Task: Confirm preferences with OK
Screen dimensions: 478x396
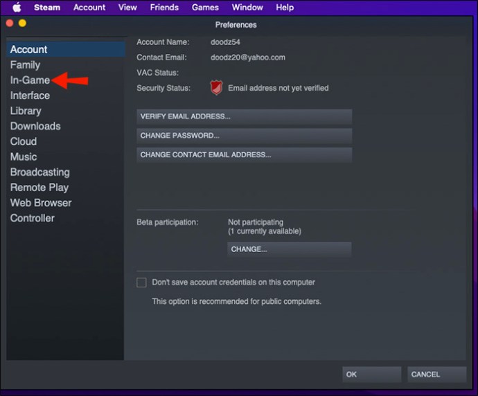Action: coord(371,375)
